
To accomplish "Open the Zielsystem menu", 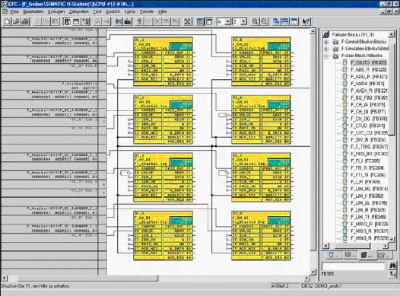I will (78, 11).
